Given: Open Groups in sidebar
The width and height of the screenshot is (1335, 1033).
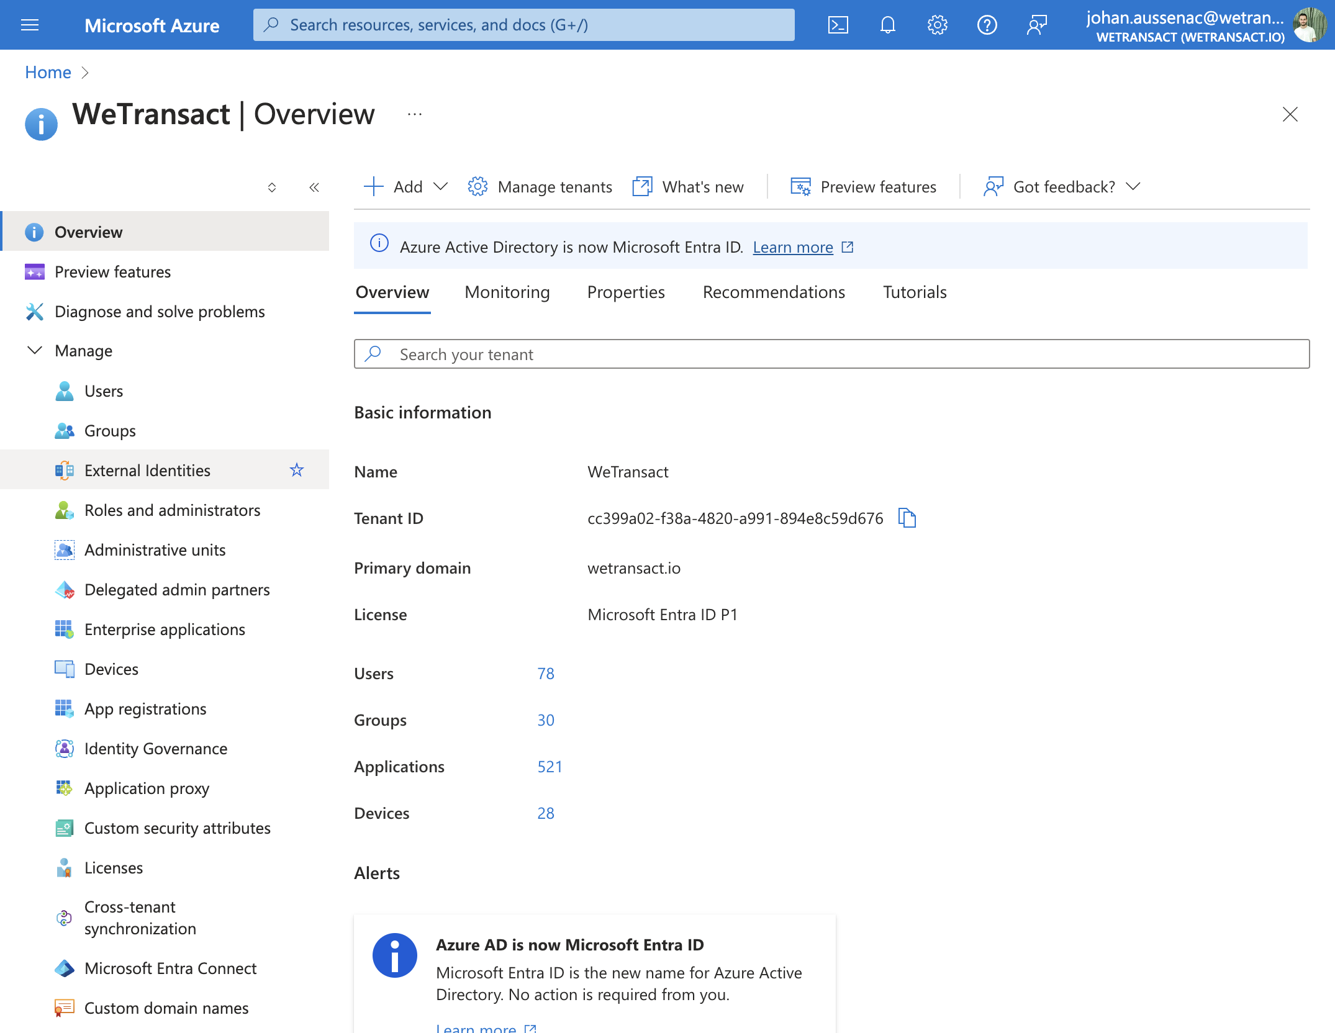Looking at the screenshot, I should pos(165,431).
